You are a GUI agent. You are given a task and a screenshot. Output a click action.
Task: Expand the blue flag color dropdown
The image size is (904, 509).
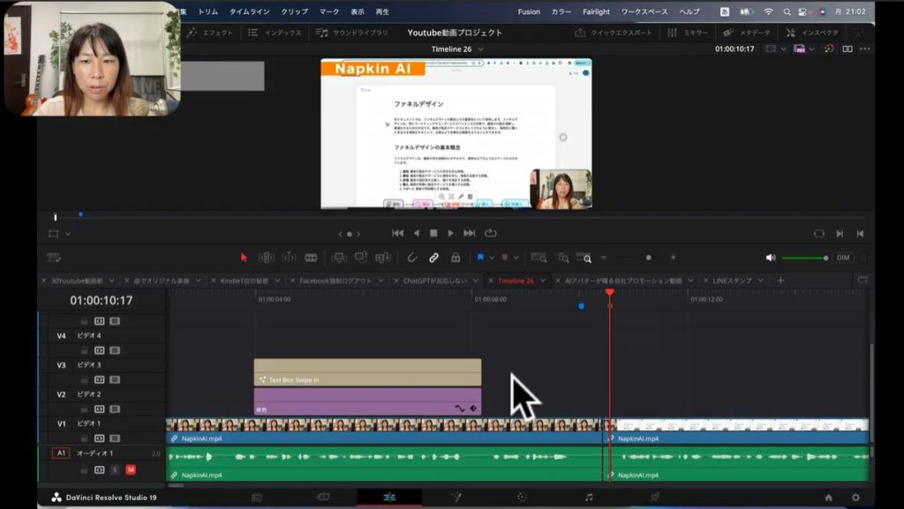pos(492,258)
